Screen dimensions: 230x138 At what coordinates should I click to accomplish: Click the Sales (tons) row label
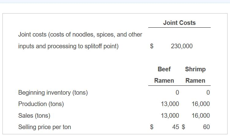(x=34, y=116)
